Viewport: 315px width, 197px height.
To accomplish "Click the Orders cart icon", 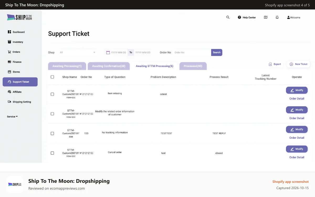I will point(9,52).
